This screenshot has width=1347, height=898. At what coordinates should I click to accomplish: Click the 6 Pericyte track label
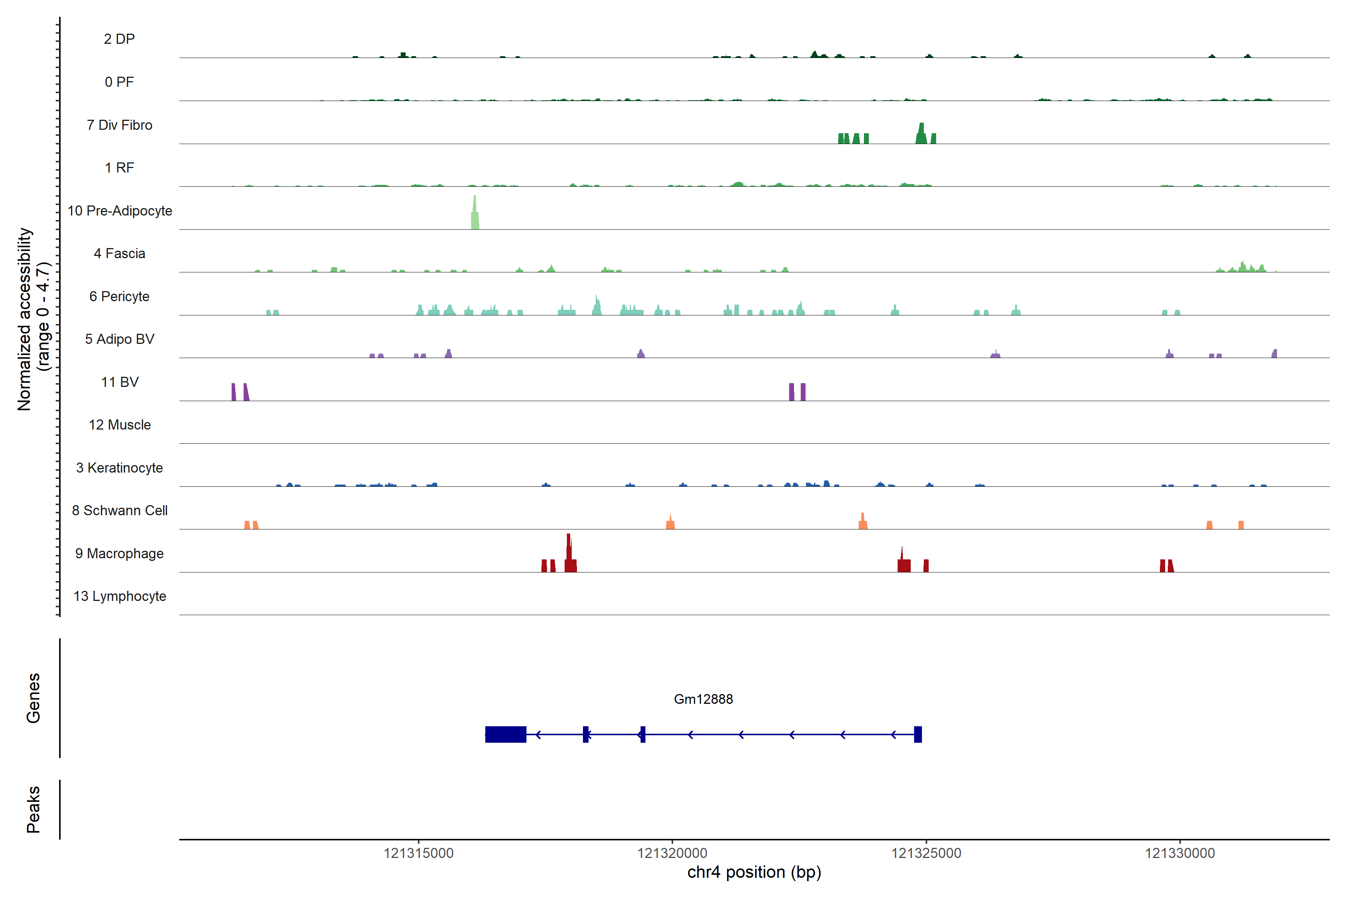point(119,296)
